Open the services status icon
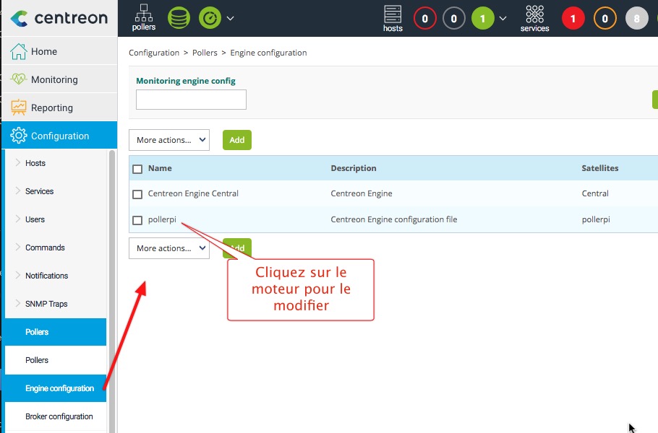658x433 pixels. pyautogui.click(x=534, y=18)
